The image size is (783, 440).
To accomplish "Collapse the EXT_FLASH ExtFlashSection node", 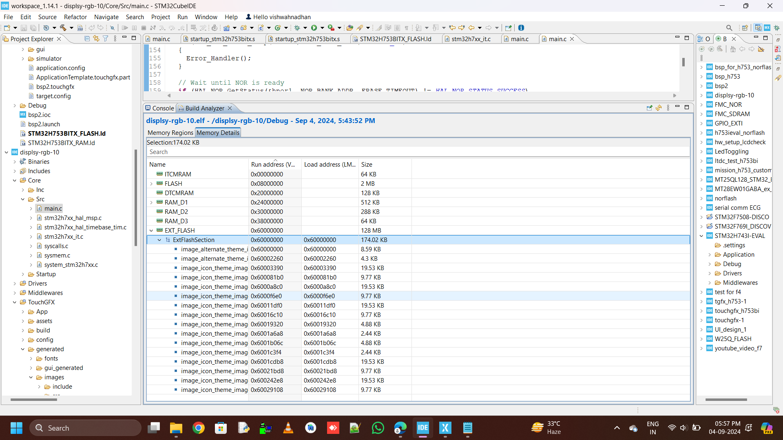I will [159, 240].
